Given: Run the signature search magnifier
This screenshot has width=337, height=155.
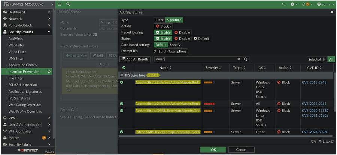Looking at the screenshot, I should [x=245, y=59].
